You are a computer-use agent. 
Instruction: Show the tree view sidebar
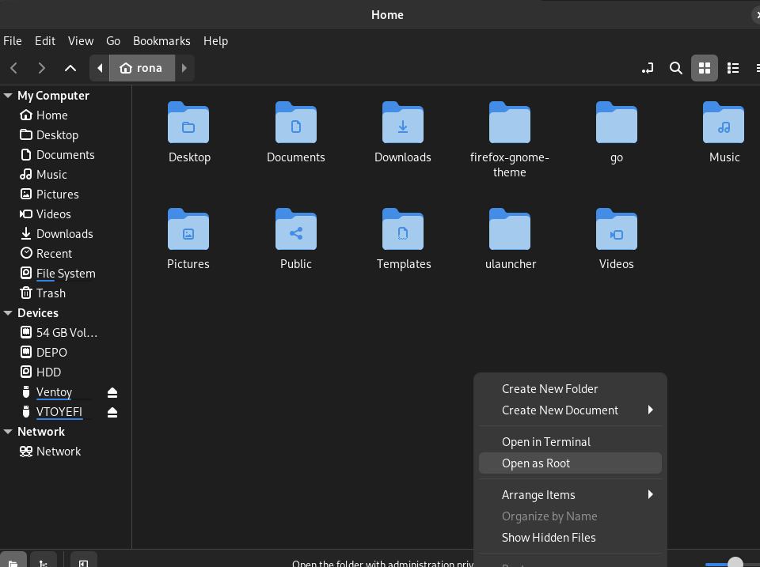click(x=43, y=561)
